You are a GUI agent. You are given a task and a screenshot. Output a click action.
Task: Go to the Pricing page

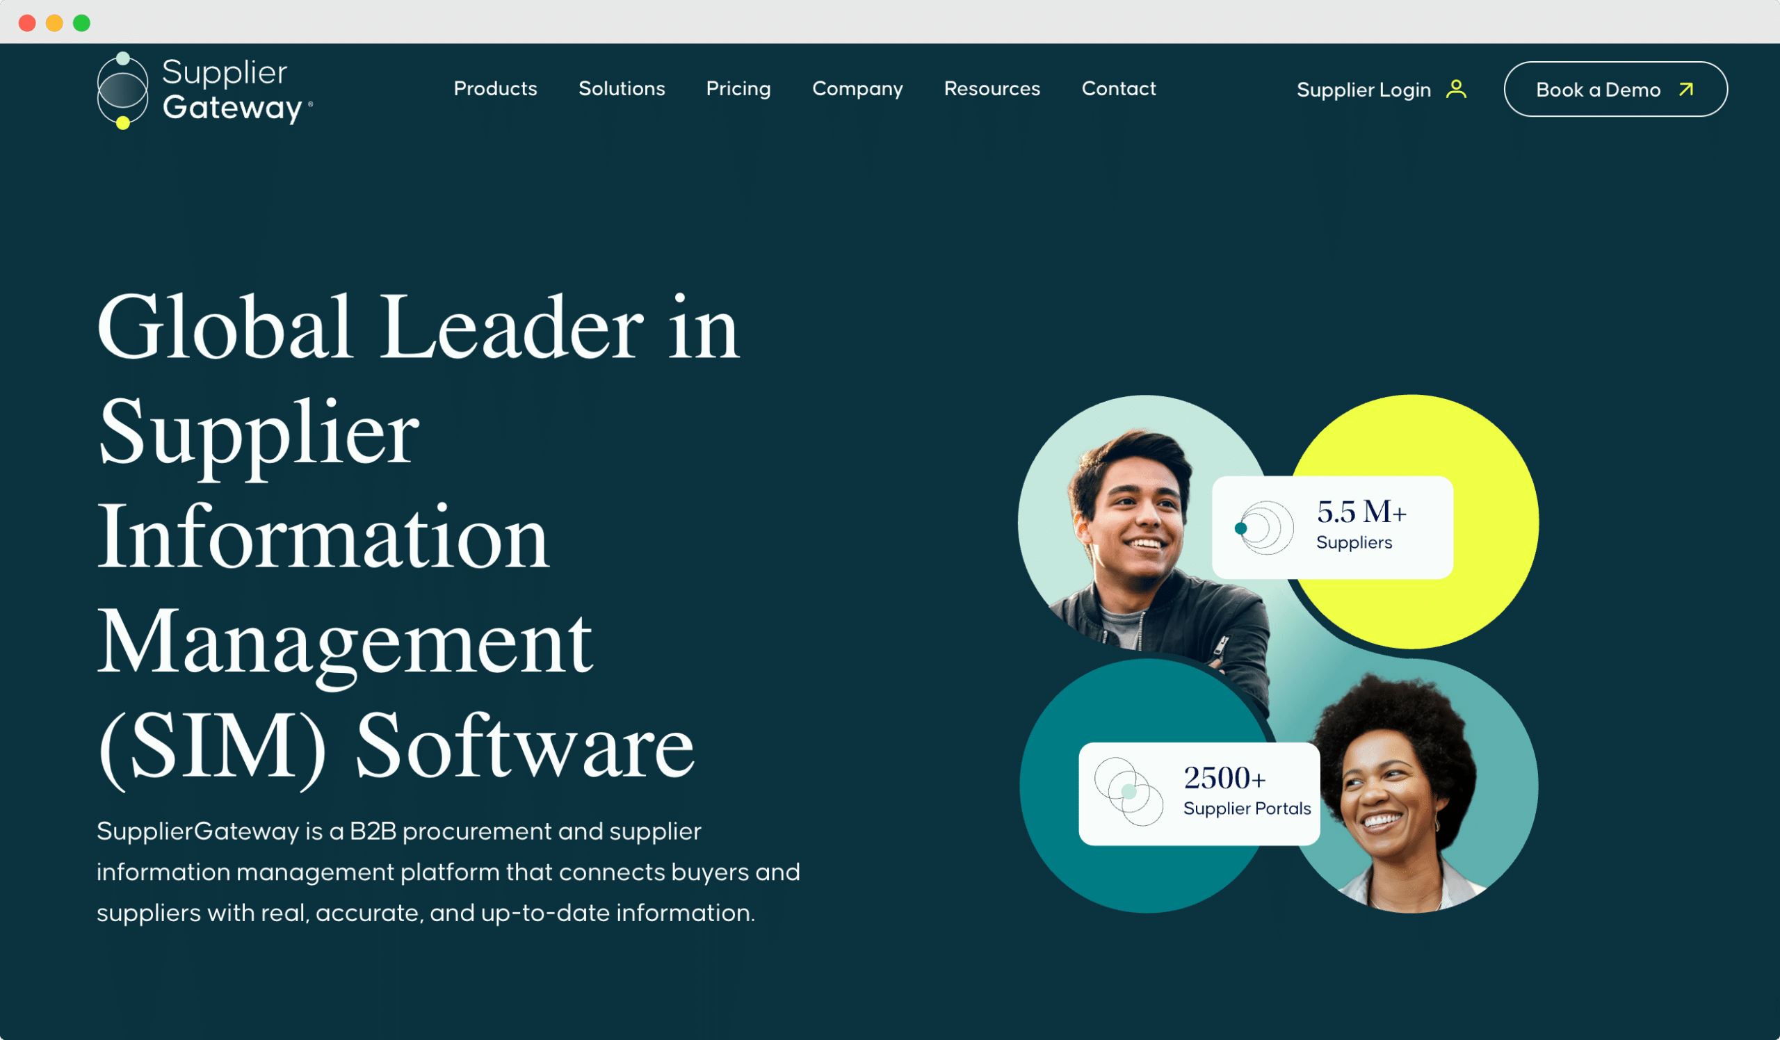[x=738, y=89]
